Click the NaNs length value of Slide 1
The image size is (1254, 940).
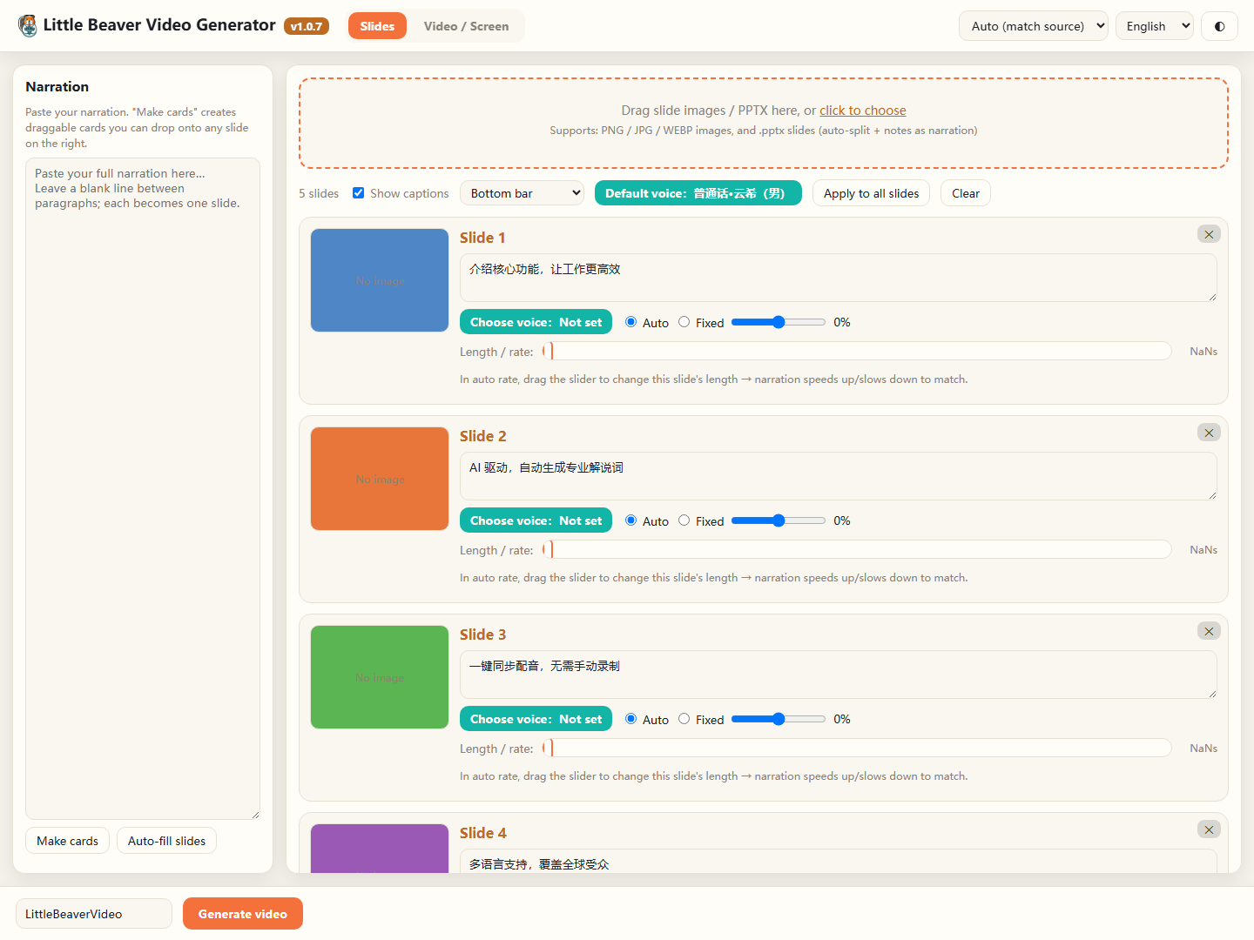pyautogui.click(x=1203, y=351)
